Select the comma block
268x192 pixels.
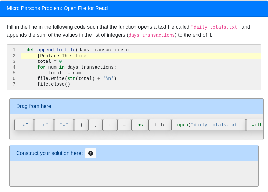[x=96, y=125]
